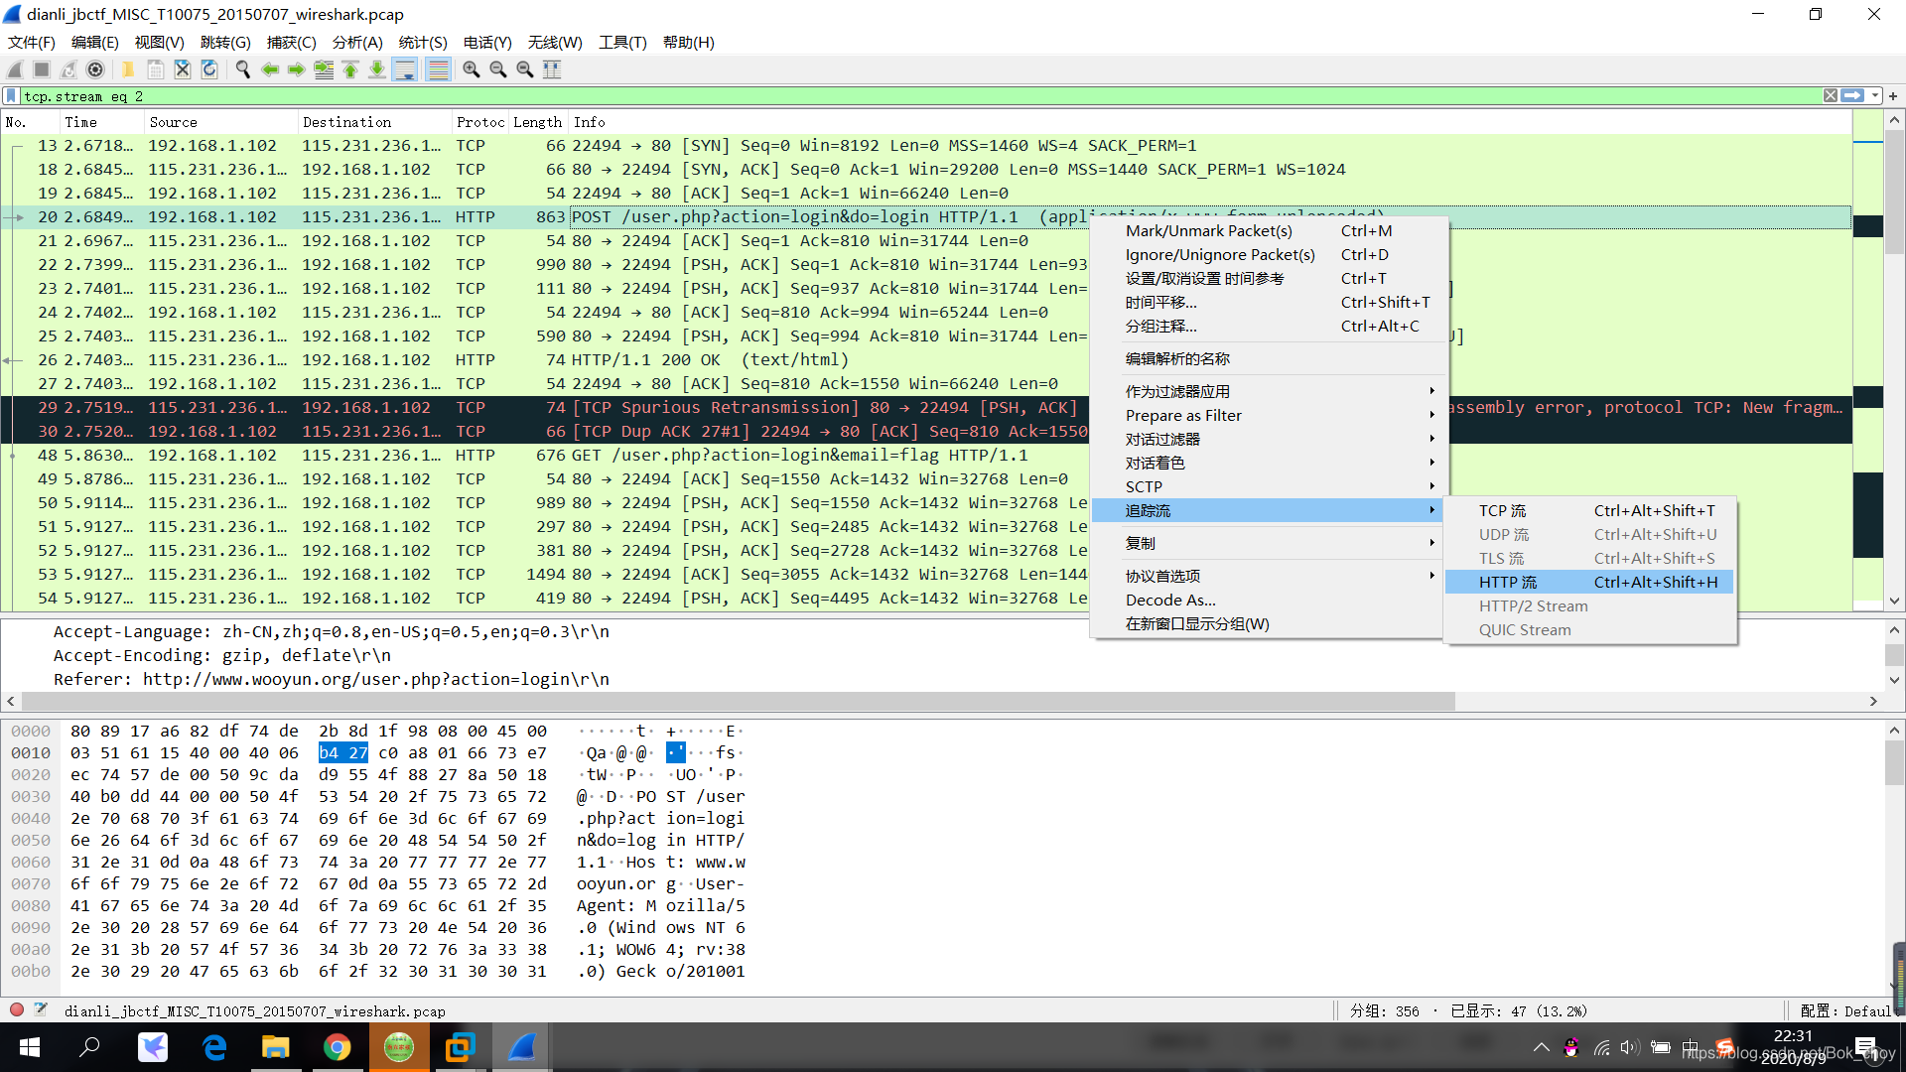1906x1072 pixels.
Task: Open capture options gear icon
Action: click(x=95, y=69)
